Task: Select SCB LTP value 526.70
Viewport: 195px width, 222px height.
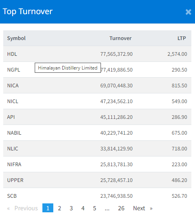Action: [x=179, y=196]
